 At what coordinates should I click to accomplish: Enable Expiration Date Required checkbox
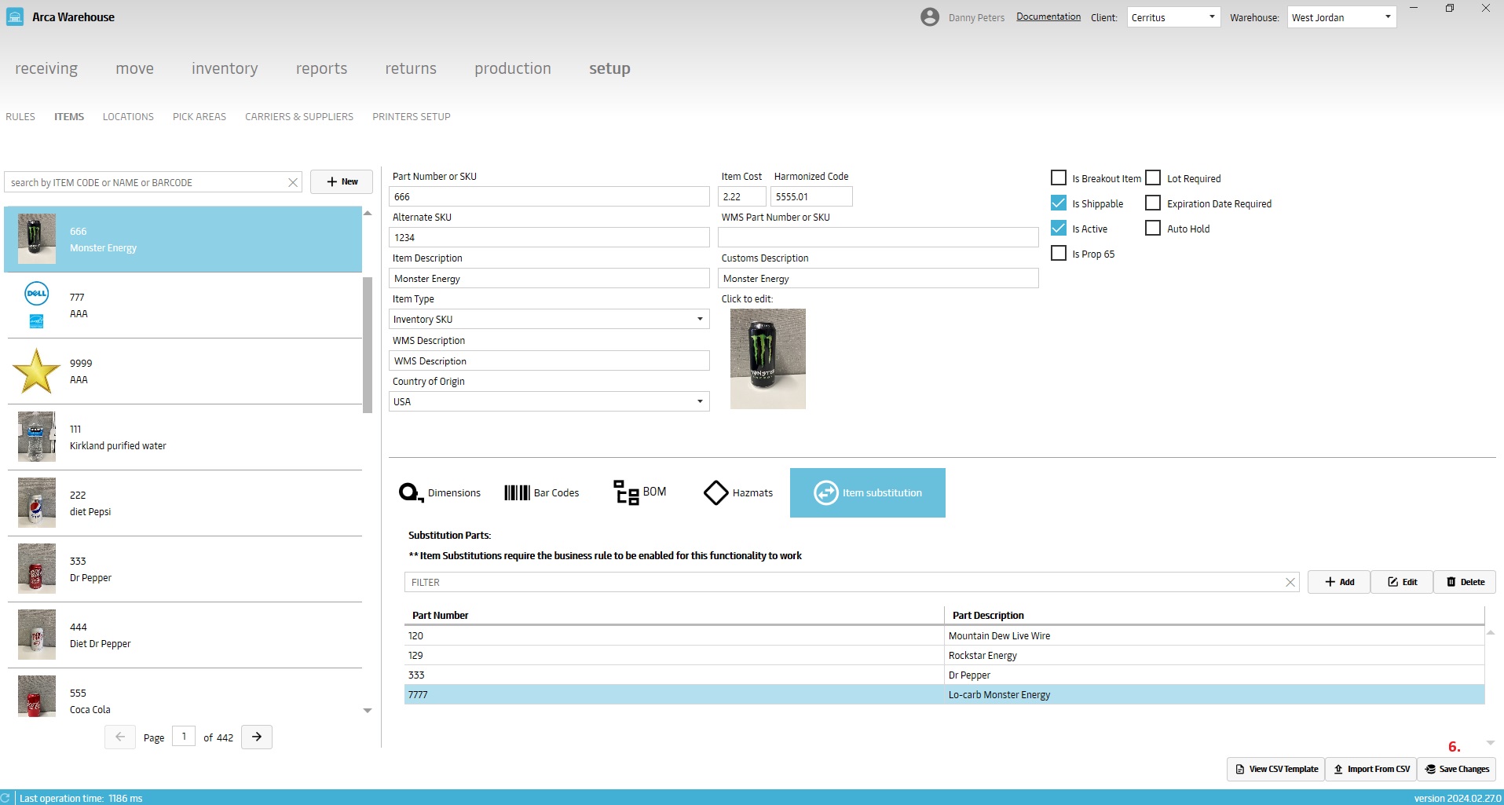tap(1153, 203)
